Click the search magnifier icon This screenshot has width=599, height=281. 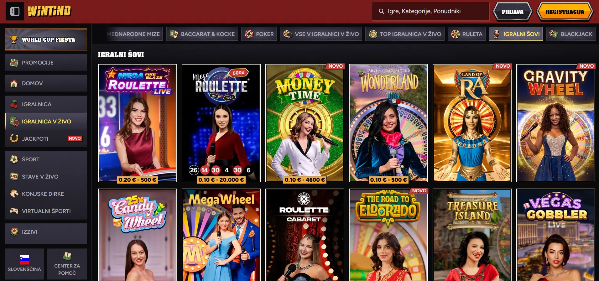(381, 11)
